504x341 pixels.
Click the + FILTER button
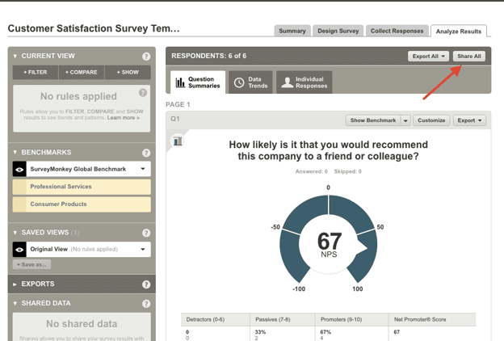coord(35,72)
